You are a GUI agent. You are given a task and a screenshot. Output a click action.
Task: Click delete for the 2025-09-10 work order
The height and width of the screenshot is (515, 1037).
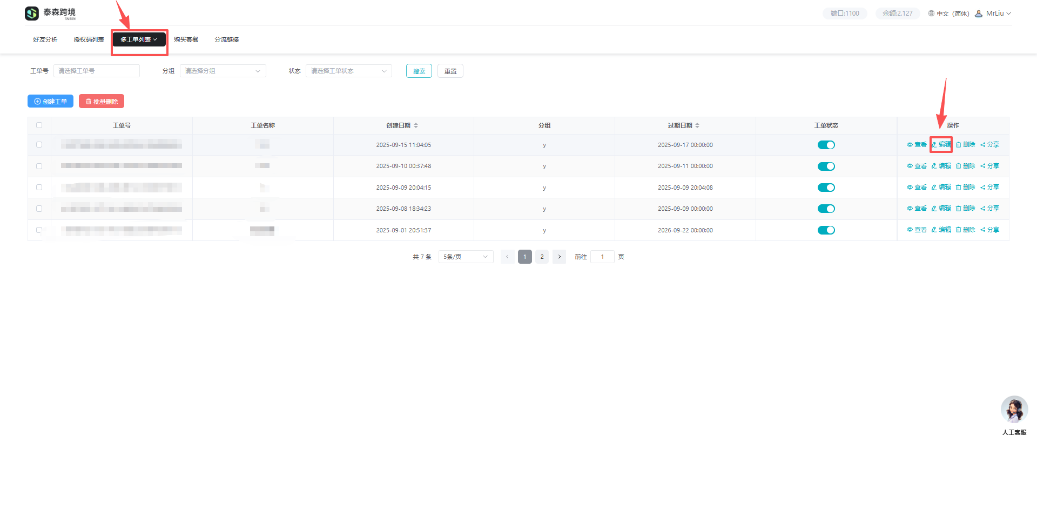click(x=965, y=166)
